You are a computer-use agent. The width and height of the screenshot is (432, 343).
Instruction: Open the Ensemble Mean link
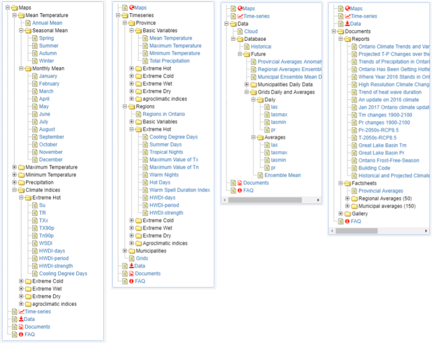[283, 176]
